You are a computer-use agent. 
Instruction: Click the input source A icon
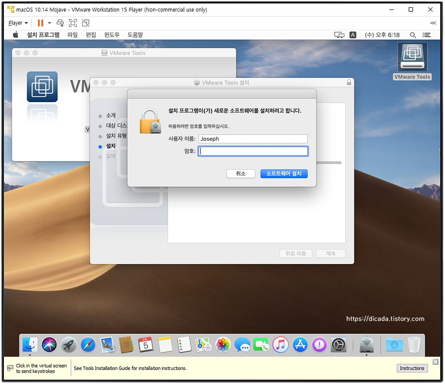(353, 35)
